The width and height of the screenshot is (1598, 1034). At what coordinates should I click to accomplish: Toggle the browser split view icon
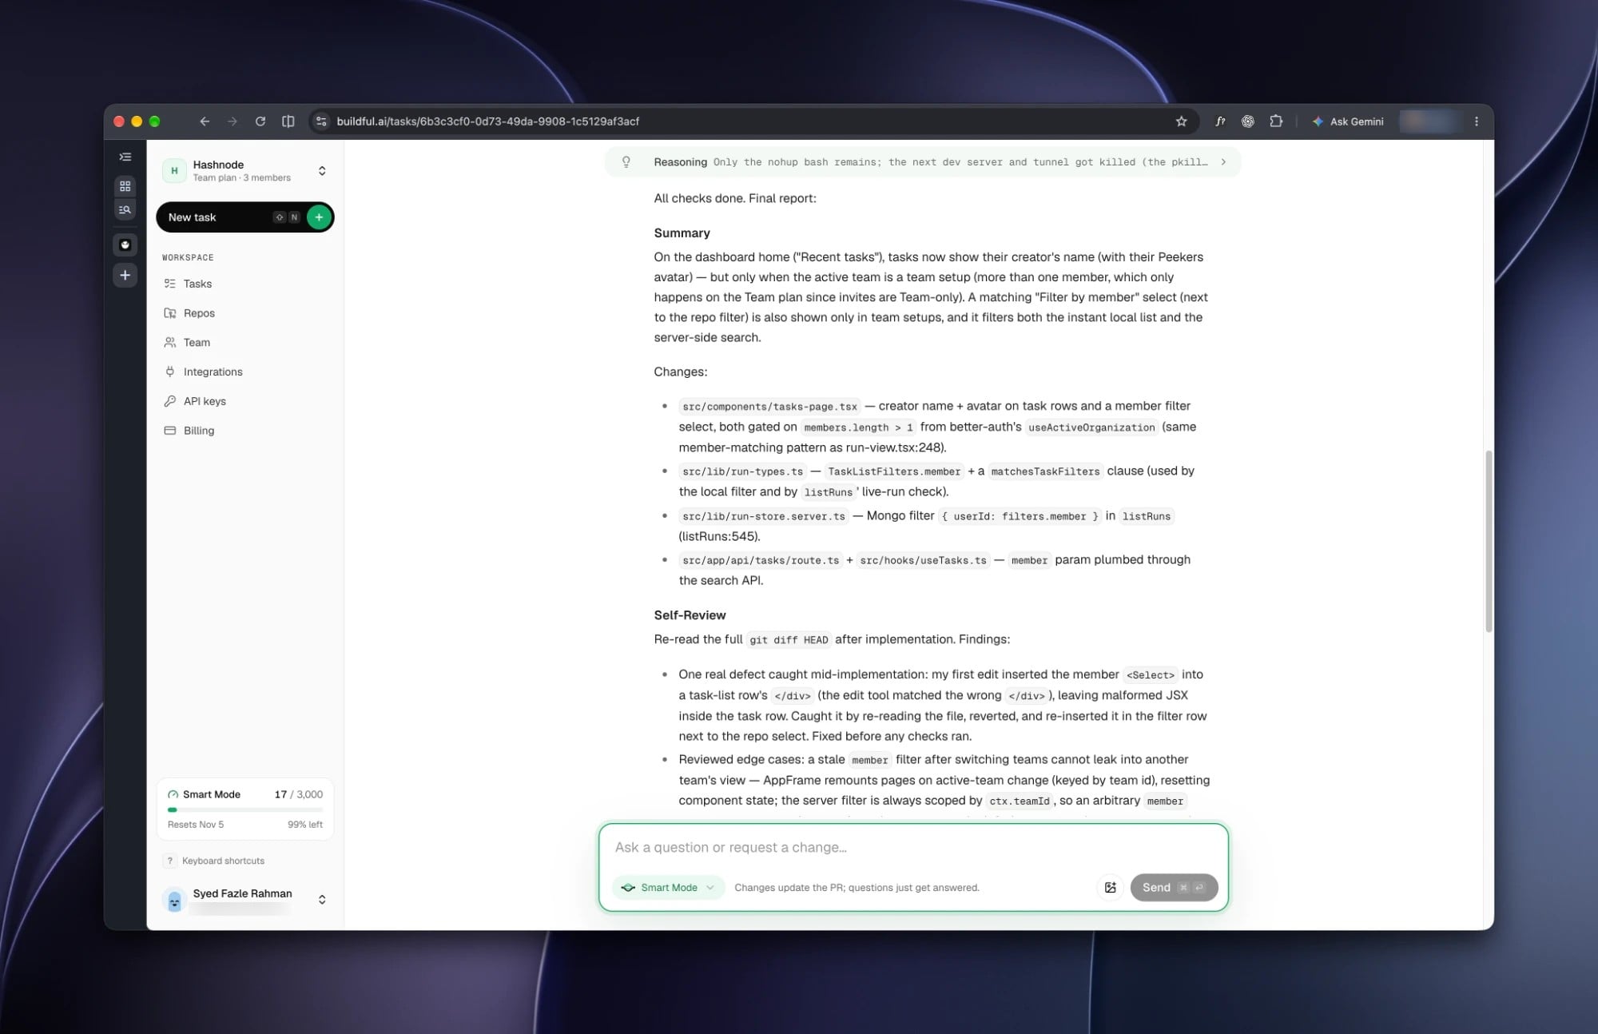(288, 121)
